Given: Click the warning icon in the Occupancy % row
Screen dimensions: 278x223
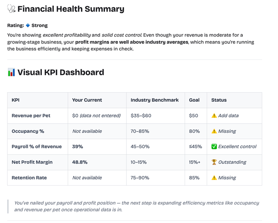Looking at the screenshot, I should (x=214, y=131).
